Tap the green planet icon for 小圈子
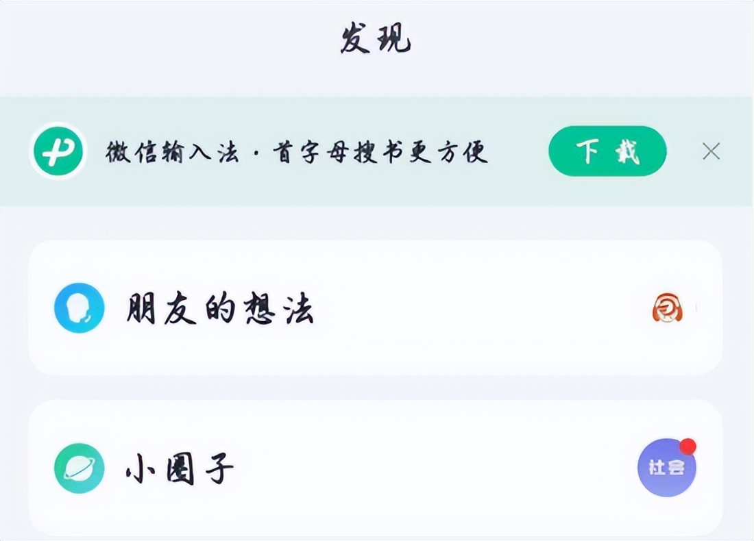 pos(80,468)
